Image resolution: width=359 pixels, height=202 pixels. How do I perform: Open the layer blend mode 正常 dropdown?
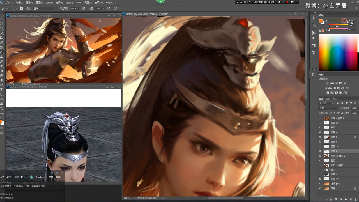(x=329, y=108)
